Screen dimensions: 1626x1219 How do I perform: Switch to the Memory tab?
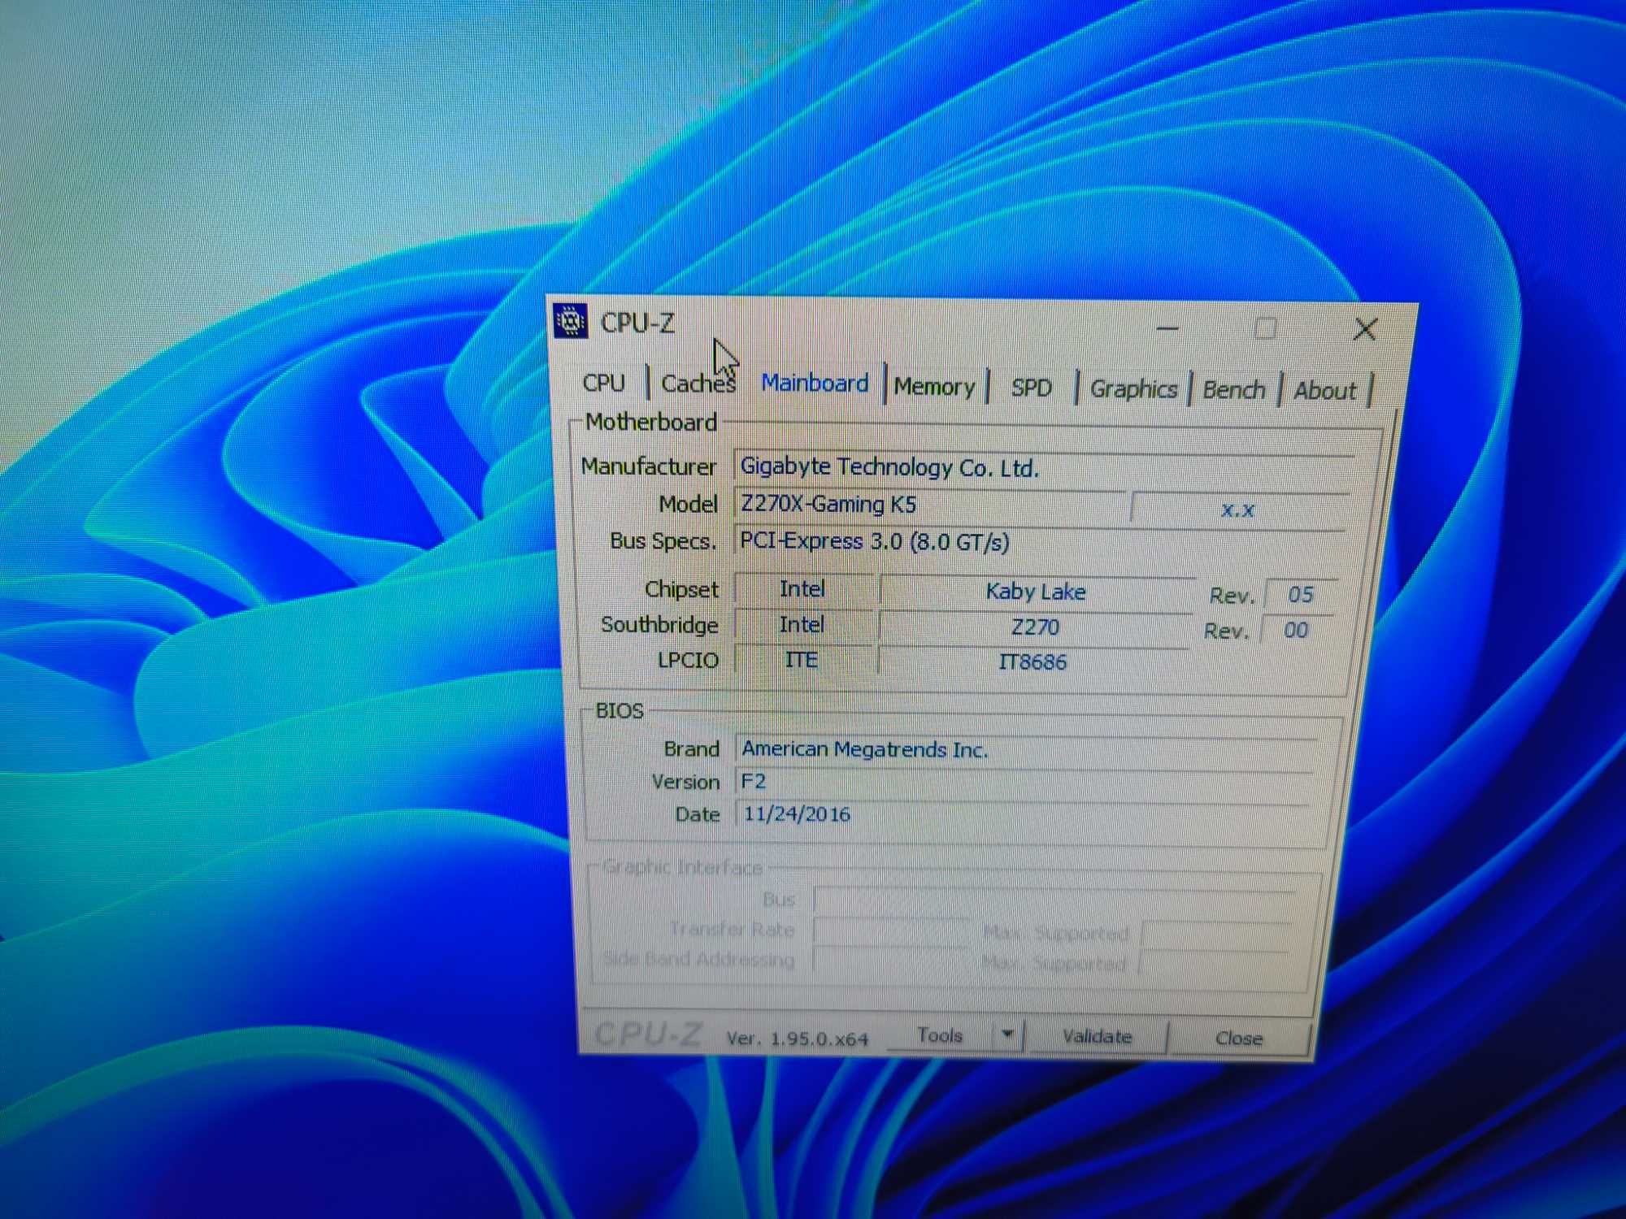point(934,387)
